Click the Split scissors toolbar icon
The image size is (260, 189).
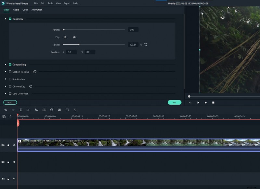28,110
